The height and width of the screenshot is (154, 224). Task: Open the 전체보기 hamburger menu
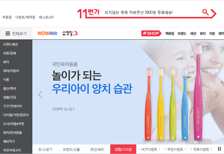click(x=16, y=33)
